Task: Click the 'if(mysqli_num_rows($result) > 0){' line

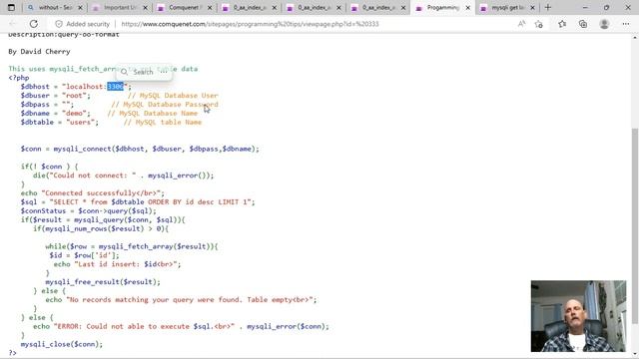Action: [101, 228]
